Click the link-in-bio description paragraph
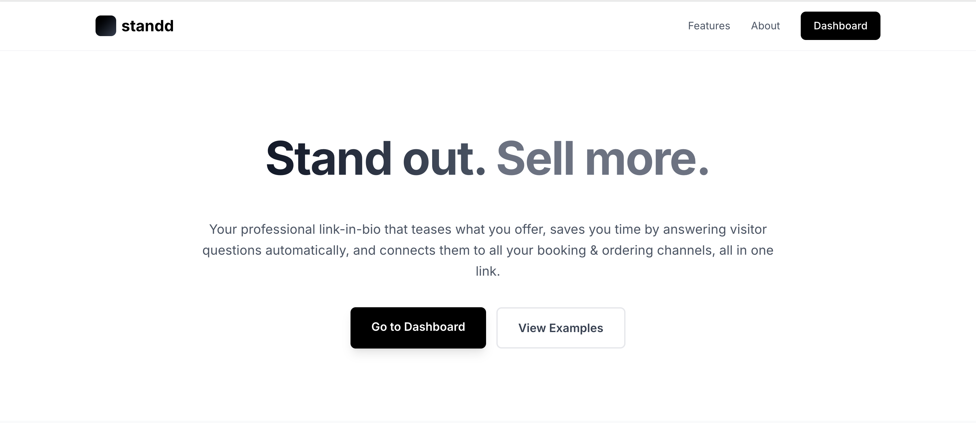The height and width of the screenshot is (423, 976). [488, 250]
